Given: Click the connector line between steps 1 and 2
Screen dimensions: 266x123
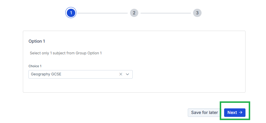Looking at the screenshot, I should pos(102,13).
